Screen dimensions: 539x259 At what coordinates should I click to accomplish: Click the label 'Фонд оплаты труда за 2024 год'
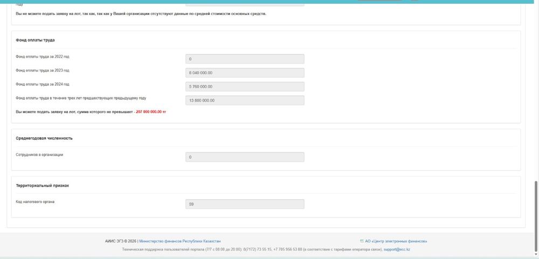point(42,84)
